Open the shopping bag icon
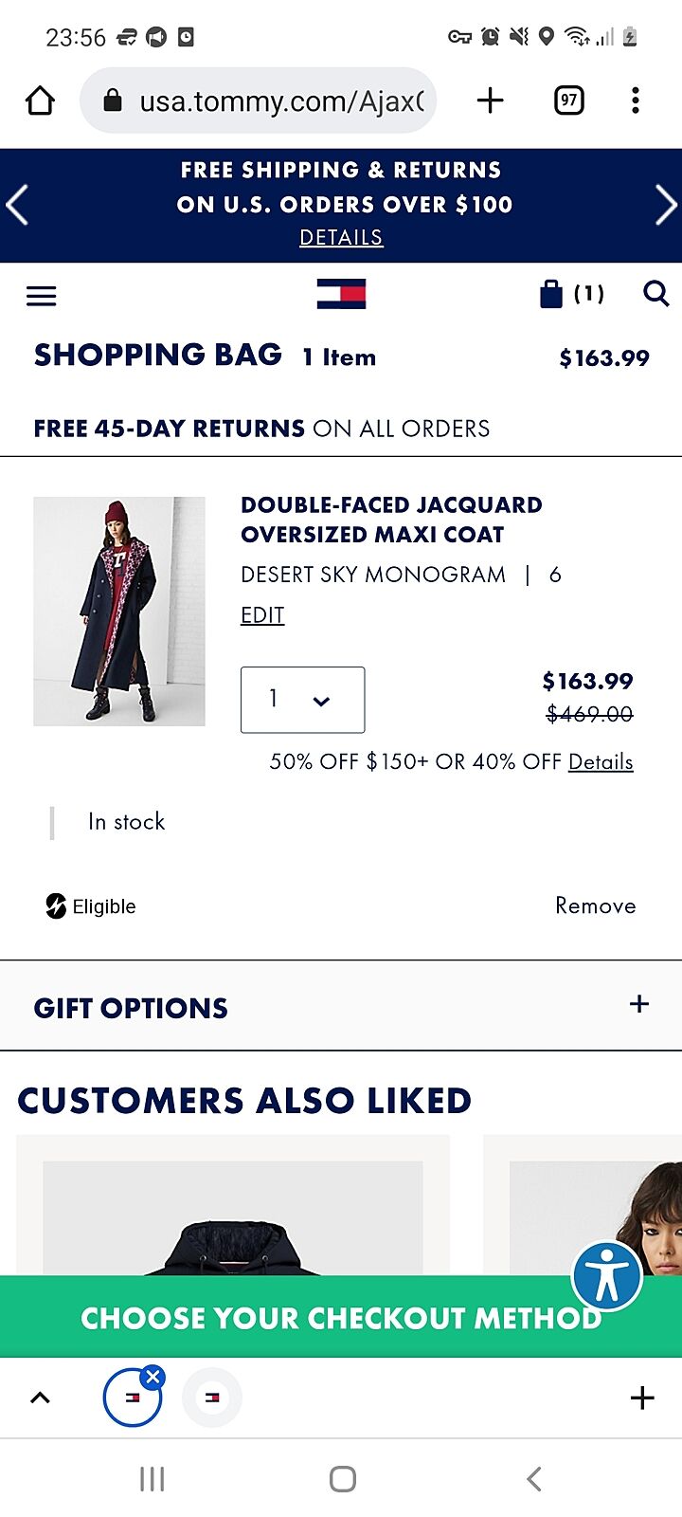The width and height of the screenshot is (682, 1517). [552, 294]
